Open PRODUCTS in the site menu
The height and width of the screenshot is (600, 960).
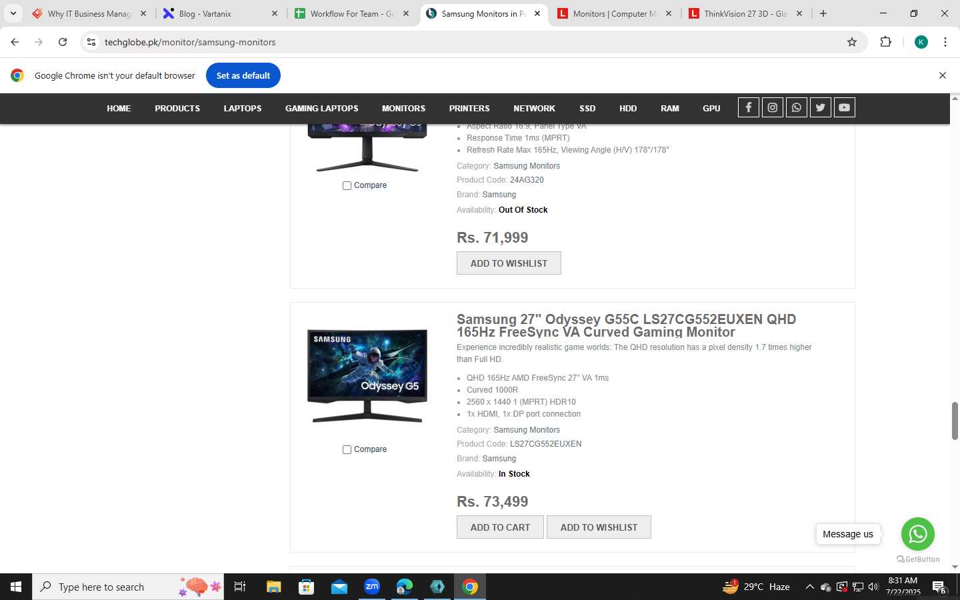coord(177,108)
